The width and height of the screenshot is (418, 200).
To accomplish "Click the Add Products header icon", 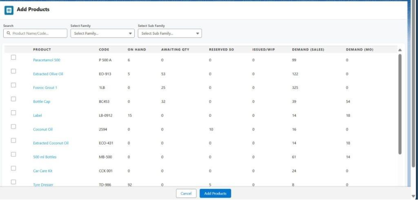I will [10, 10].
